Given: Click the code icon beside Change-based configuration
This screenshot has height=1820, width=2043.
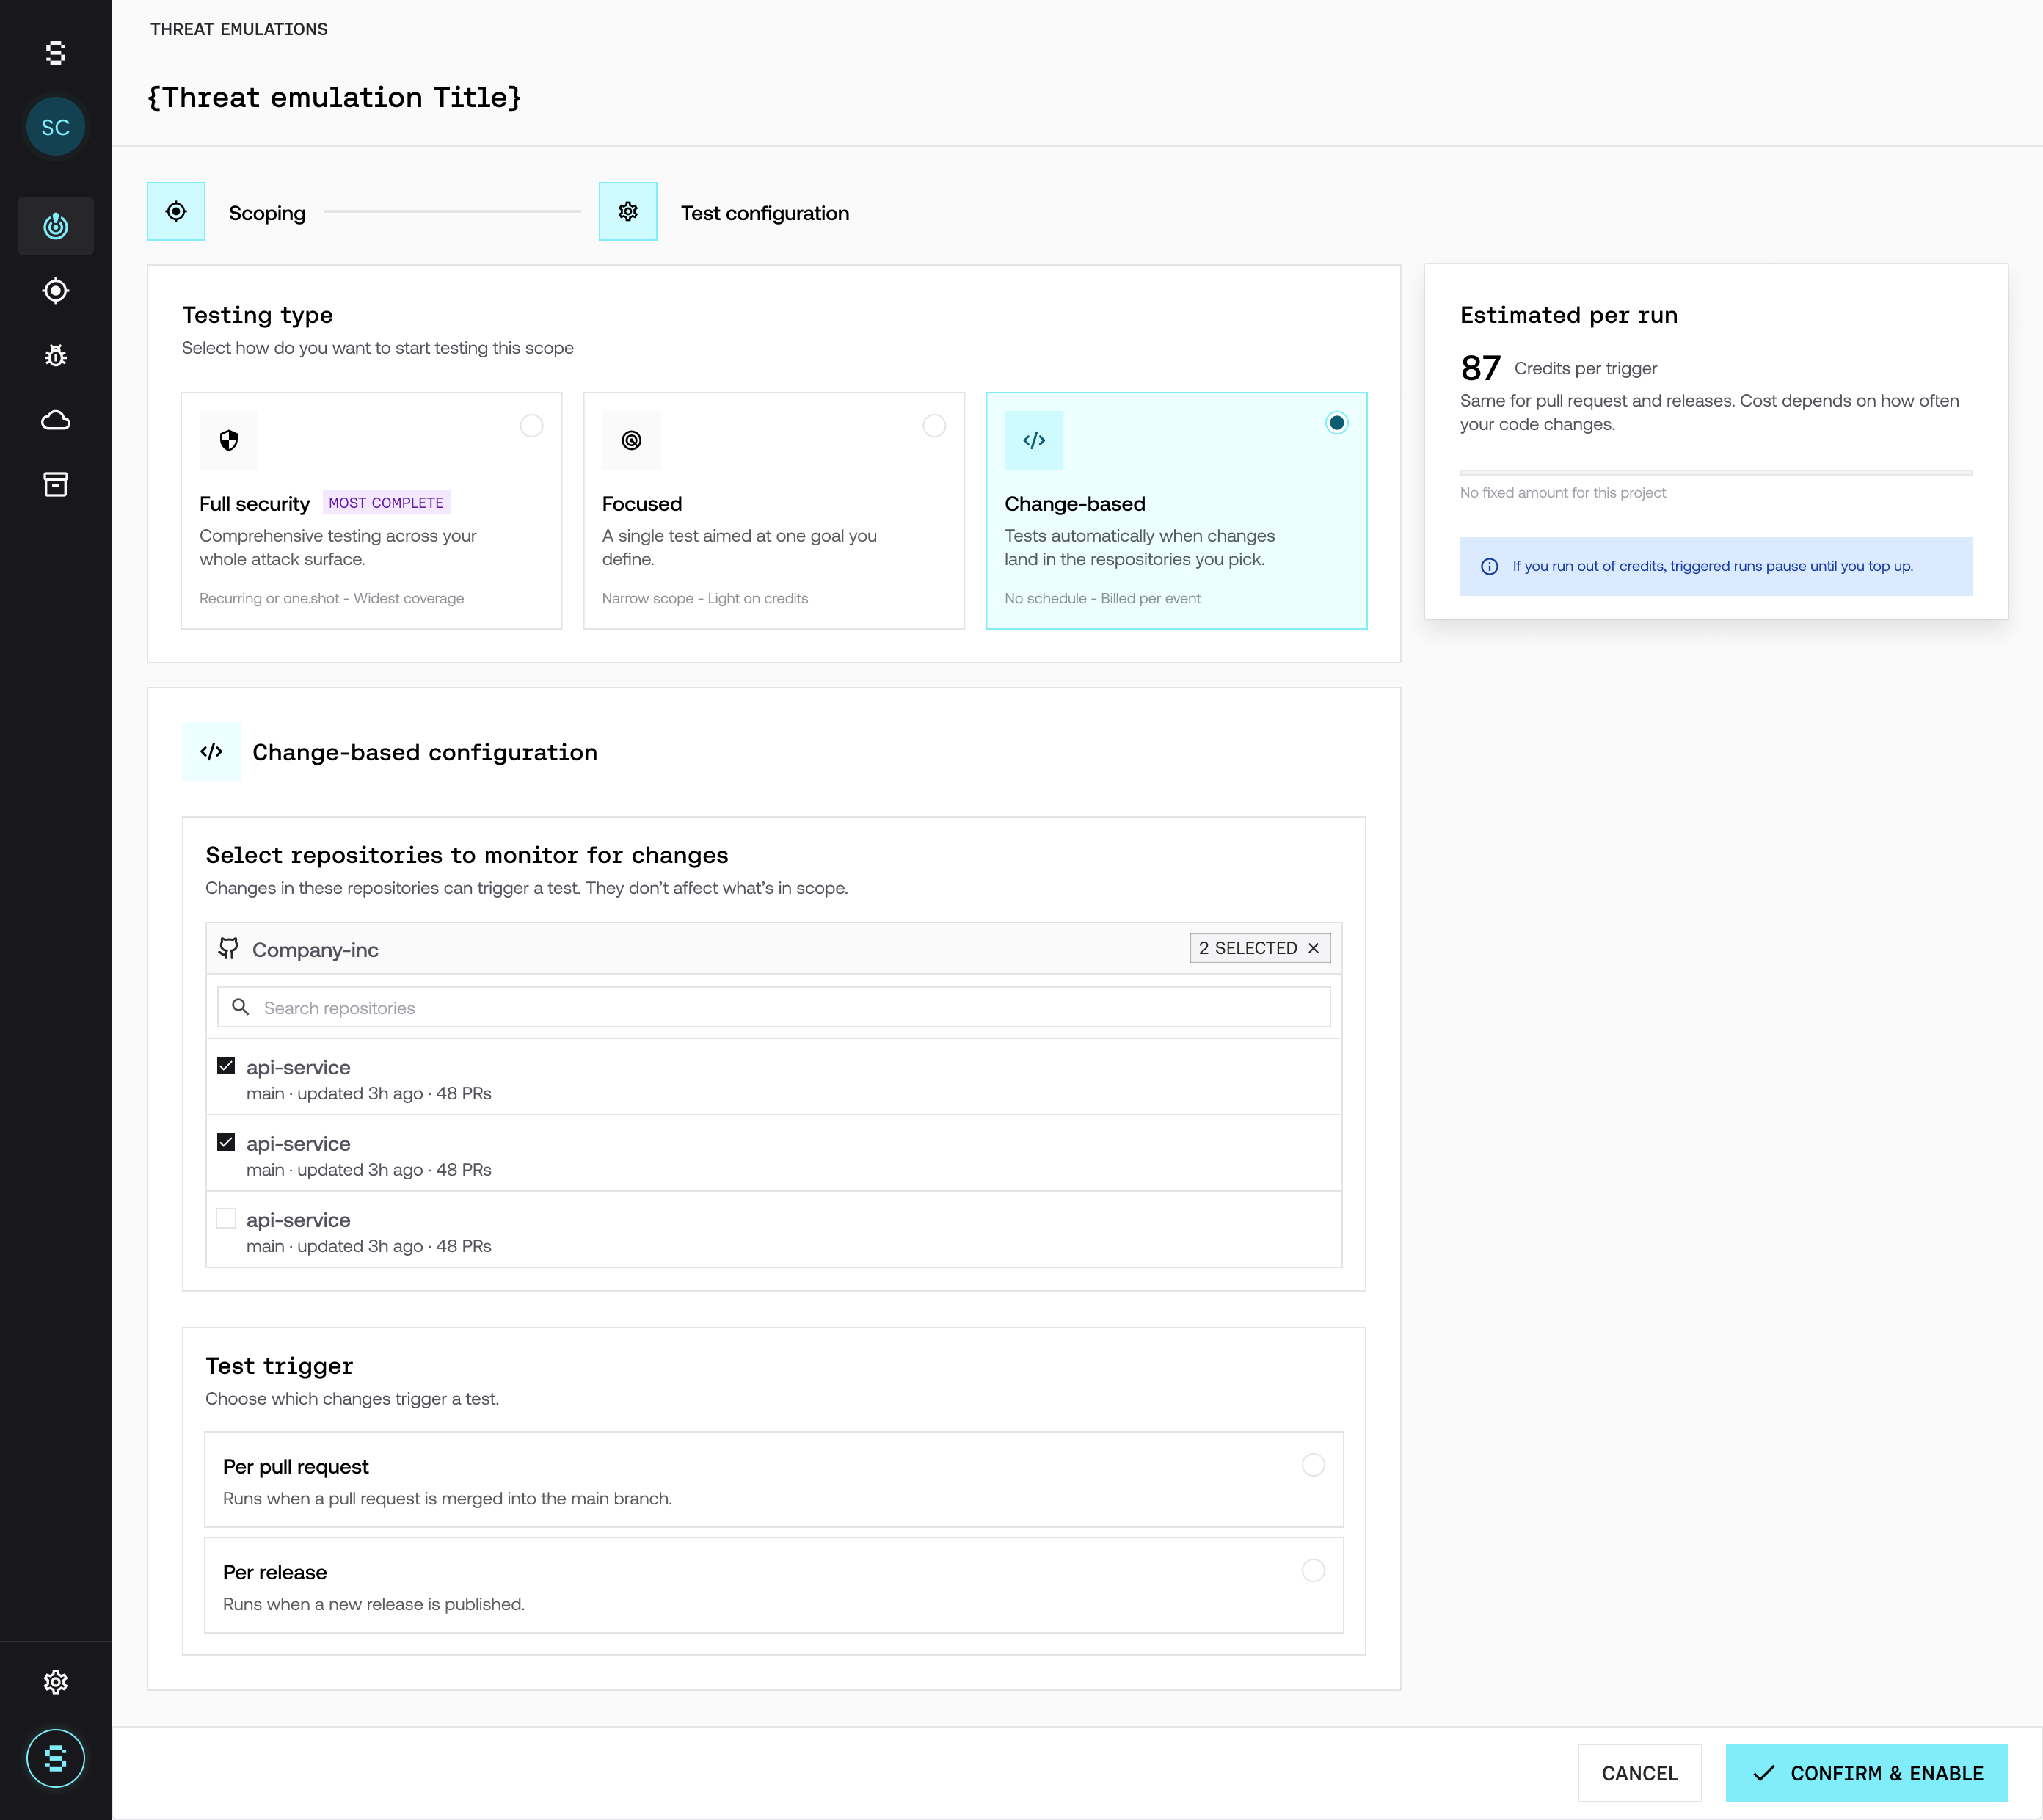Looking at the screenshot, I should coord(211,751).
